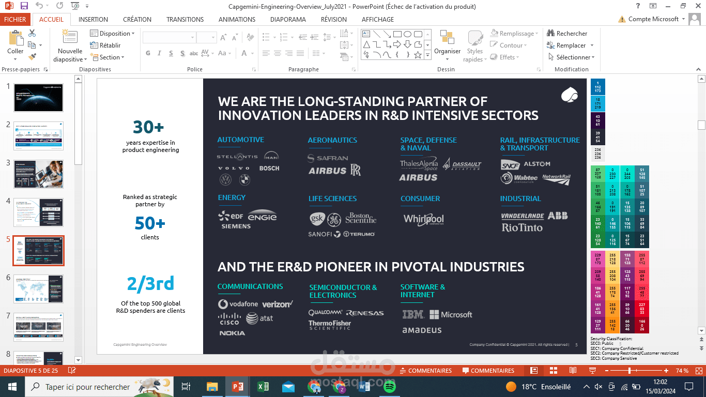Image resolution: width=706 pixels, height=397 pixels.
Task: Click the zoom in plus button
Action: [x=666, y=371]
